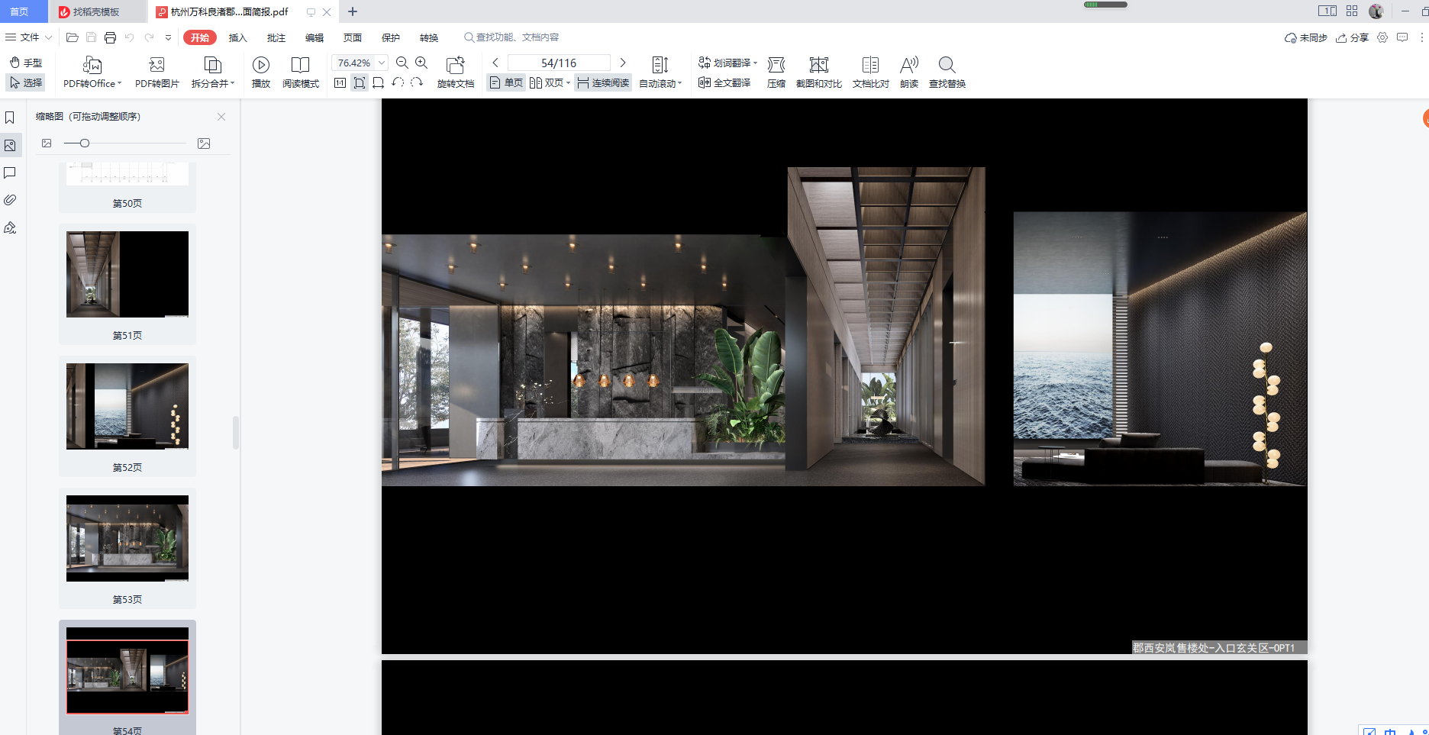Viewport: 1429px width, 735px height.
Task: Click 全文翻译 full text translation
Action: coord(724,82)
